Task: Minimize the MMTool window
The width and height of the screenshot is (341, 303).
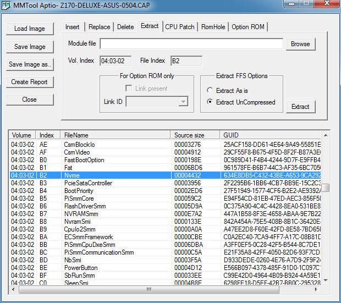Action: pyautogui.click(x=291, y=3)
